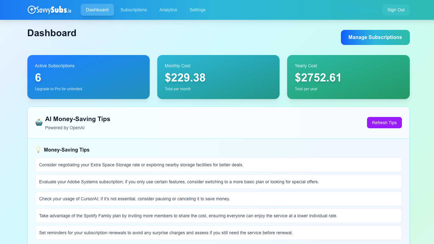434x244 pixels.
Task: Click the subscription renewal reminders tip
Action: [218, 233]
